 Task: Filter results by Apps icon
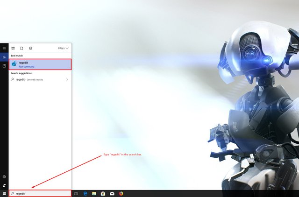13,48
